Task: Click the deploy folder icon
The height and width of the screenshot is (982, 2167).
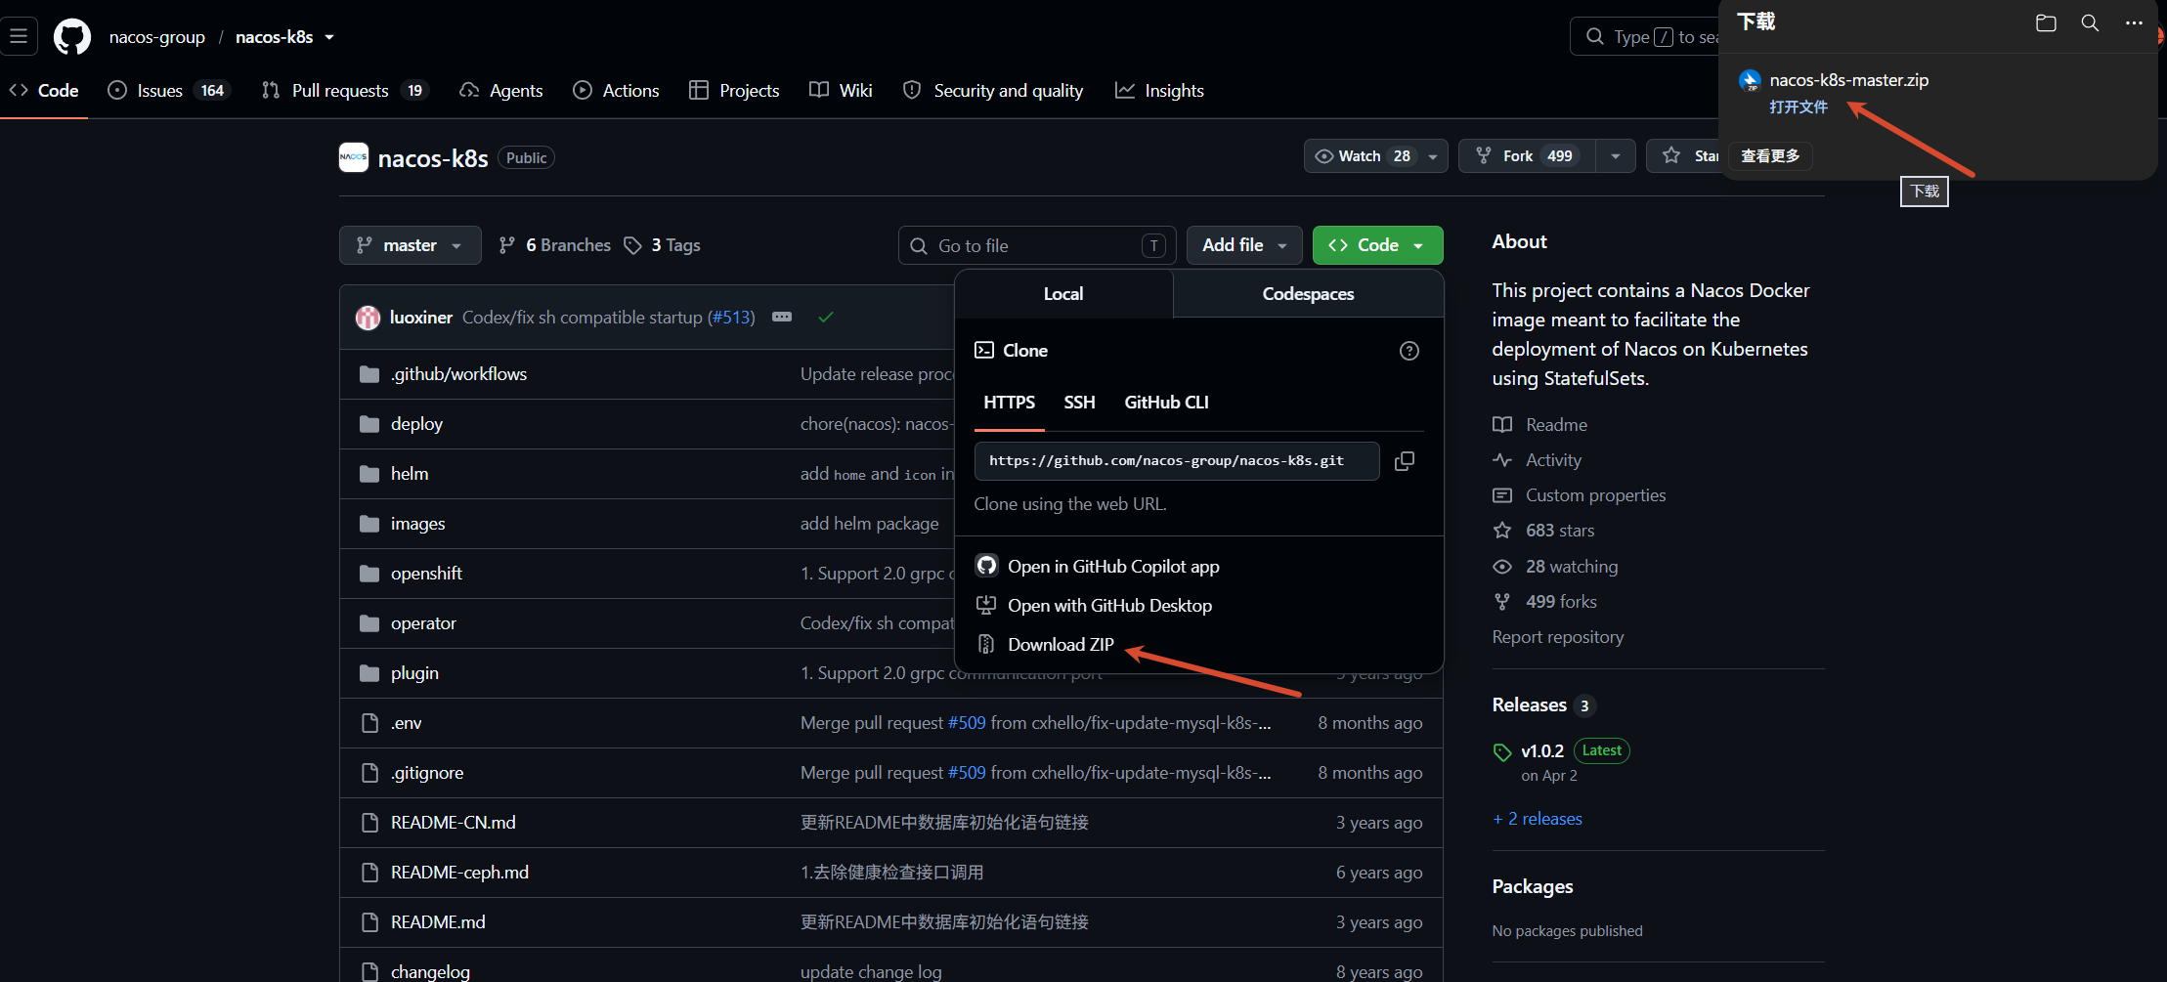Action: [369, 424]
